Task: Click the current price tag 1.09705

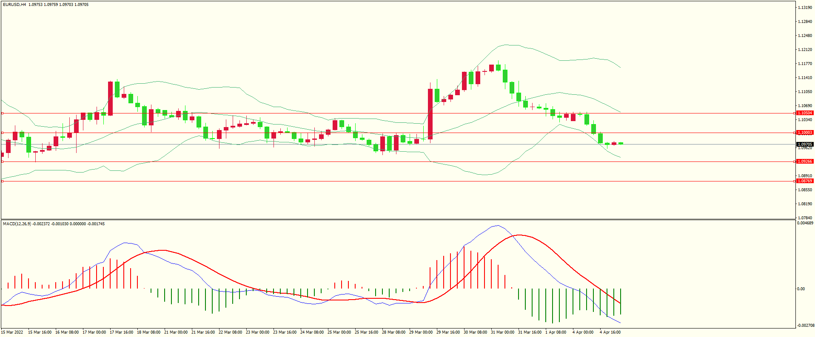Action: pyautogui.click(x=805, y=144)
